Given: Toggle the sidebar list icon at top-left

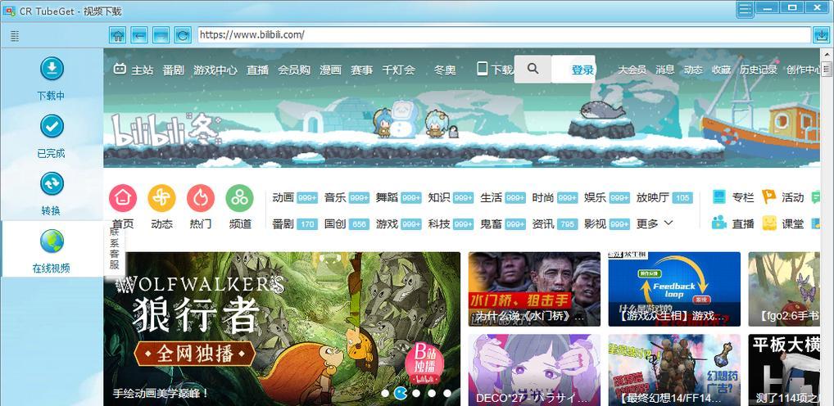Looking at the screenshot, I should (15, 35).
